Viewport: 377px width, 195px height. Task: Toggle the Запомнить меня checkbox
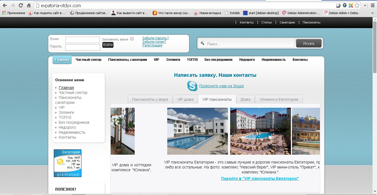(132, 39)
